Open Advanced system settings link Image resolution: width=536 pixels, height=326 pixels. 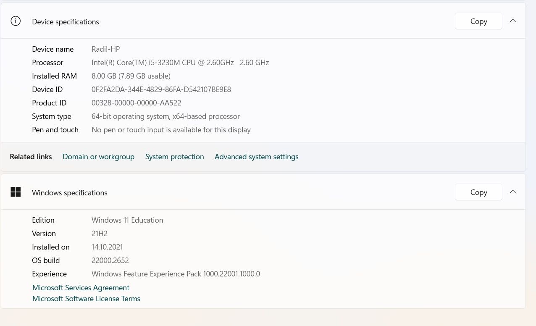[256, 157]
